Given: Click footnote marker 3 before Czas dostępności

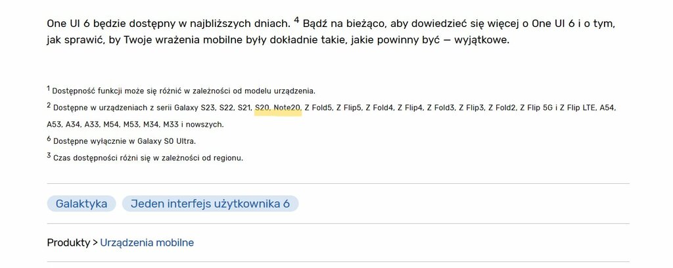Looking at the screenshot, I should [49, 155].
